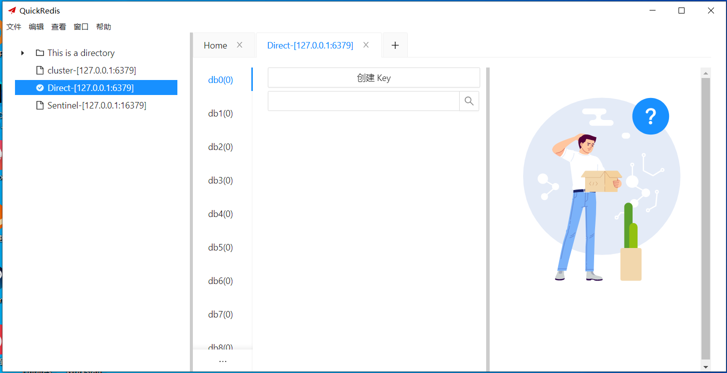Select database db1(0)

point(220,113)
